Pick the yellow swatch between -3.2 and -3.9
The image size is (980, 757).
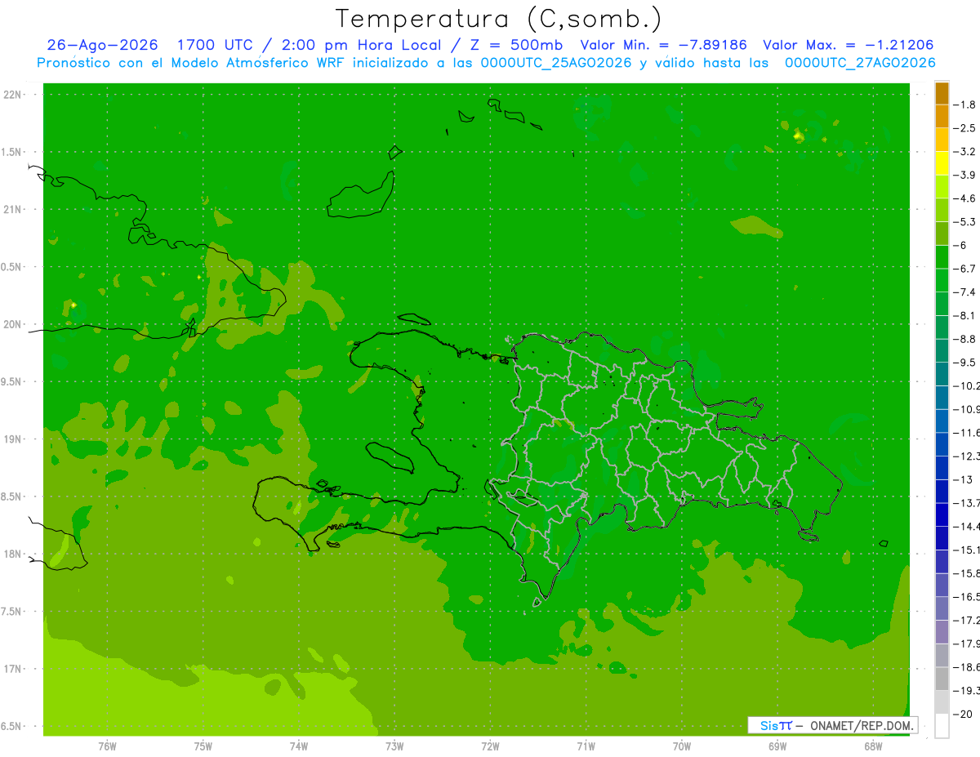pos(942,163)
